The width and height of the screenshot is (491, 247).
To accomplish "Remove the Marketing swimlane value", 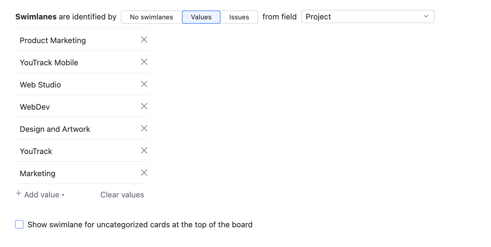I will [x=144, y=173].
